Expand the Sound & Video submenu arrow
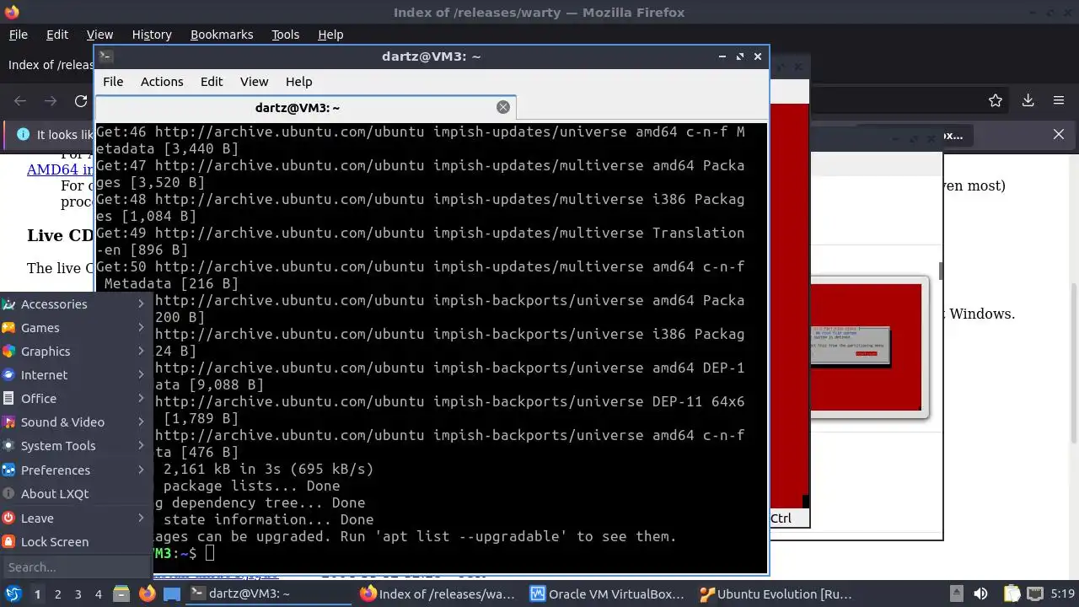Screen dimensions: 1079x607 click(x=141, y=422)
